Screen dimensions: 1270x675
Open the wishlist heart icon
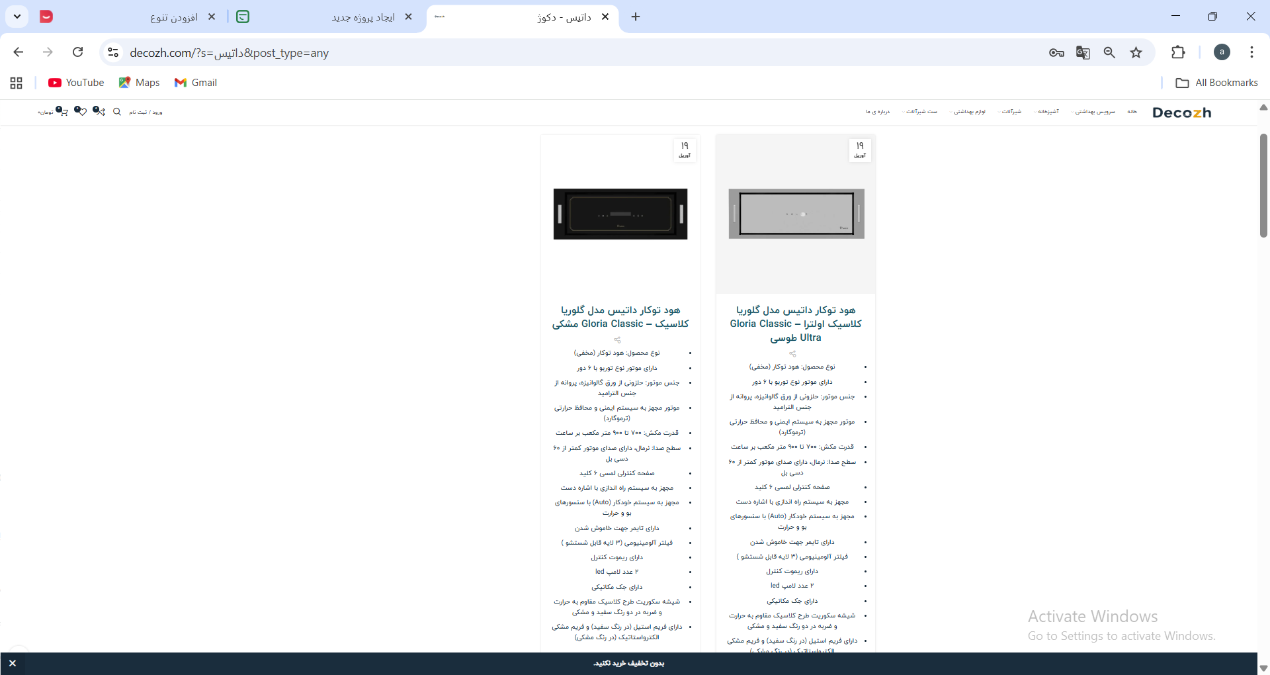point(80,111)
